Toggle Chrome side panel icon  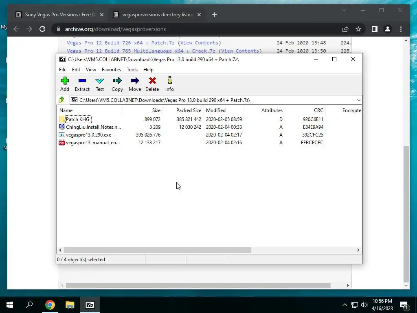[x=375, y=29]
